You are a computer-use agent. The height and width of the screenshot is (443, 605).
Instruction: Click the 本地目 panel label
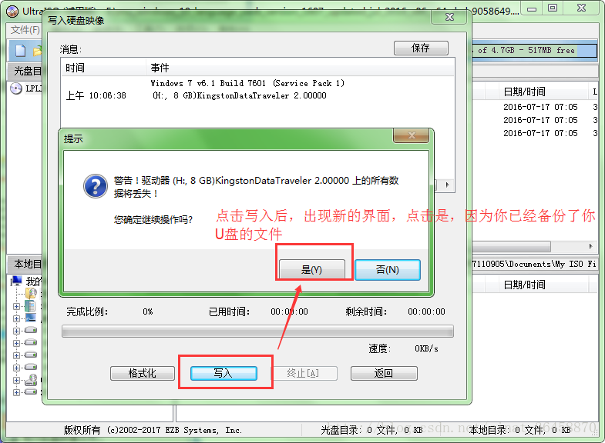27,264
